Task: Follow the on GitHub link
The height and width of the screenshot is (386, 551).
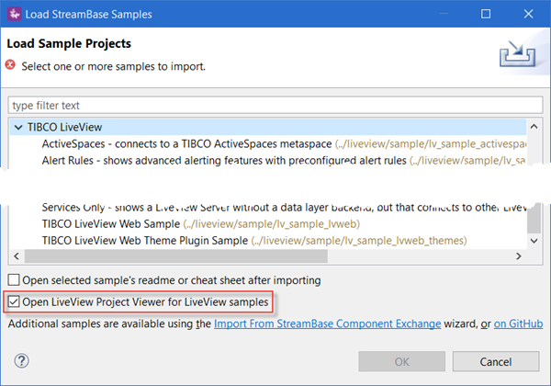Action: (x=518, y=324)
